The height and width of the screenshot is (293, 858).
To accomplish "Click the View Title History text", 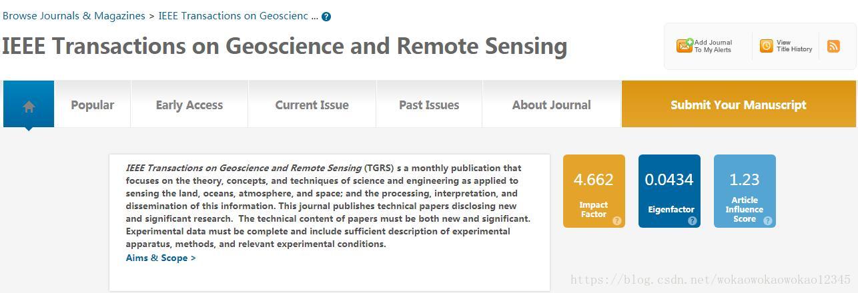I will pos(794,46).
